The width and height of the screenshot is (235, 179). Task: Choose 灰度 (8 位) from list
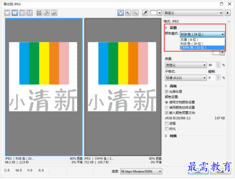pos(202,40)
